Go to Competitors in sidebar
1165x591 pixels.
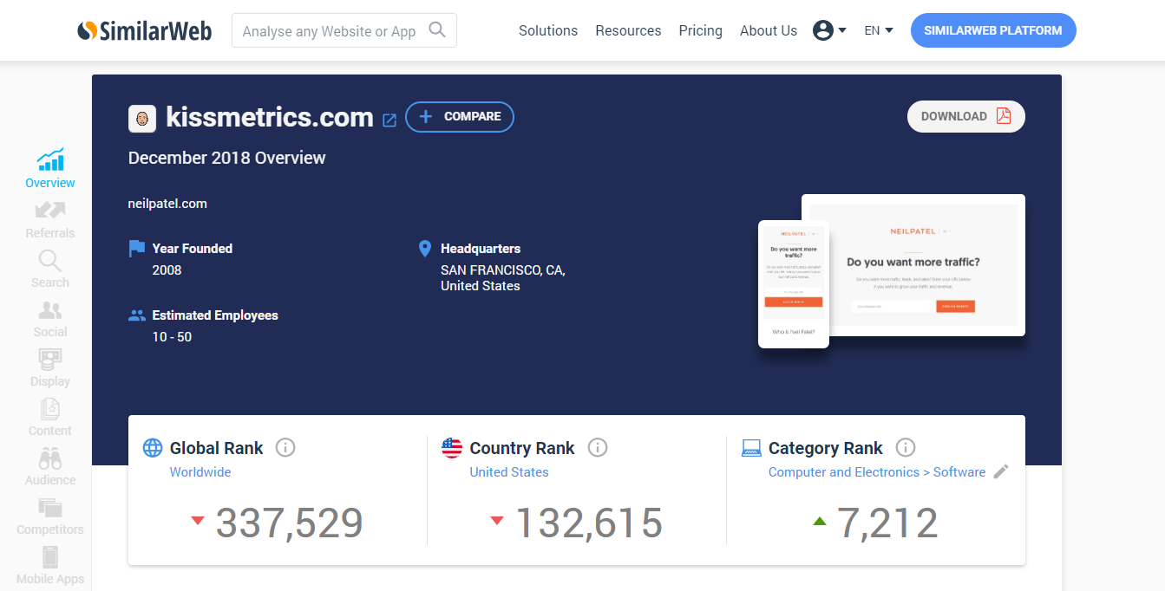tap(50, 516)
